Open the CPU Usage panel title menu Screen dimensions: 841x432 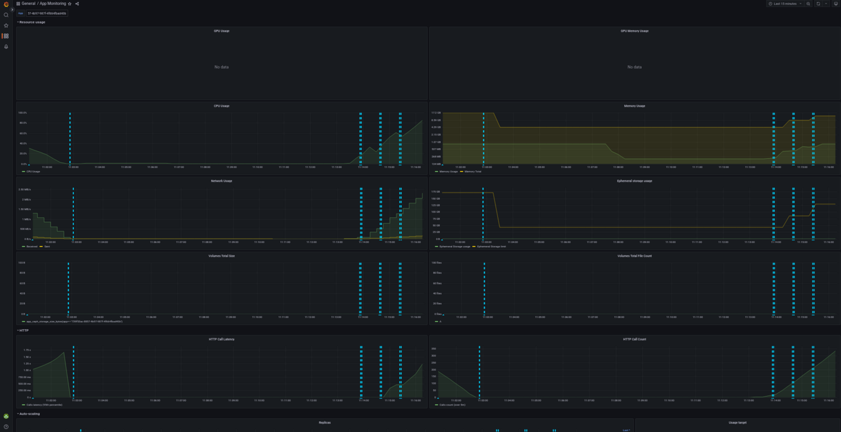coord(222,106)
